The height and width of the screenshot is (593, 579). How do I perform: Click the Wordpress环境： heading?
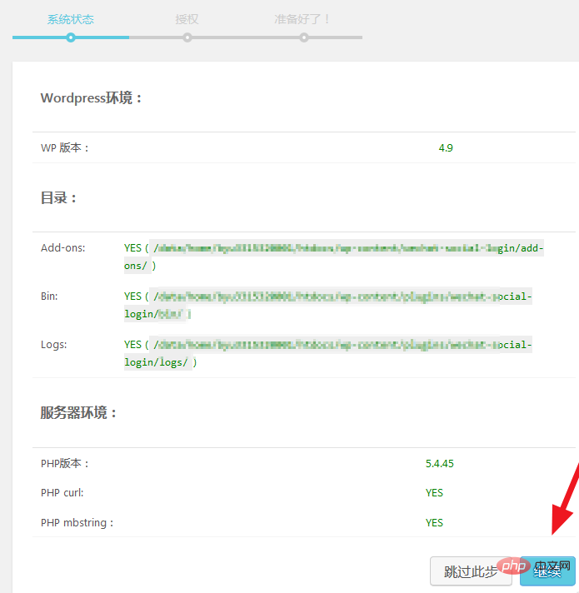pyautogui.click(x=92, y=98)
